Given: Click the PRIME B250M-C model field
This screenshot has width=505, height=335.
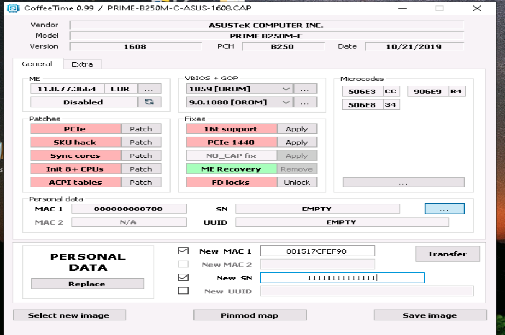Looking at the screenshot, I should (267, 36).
